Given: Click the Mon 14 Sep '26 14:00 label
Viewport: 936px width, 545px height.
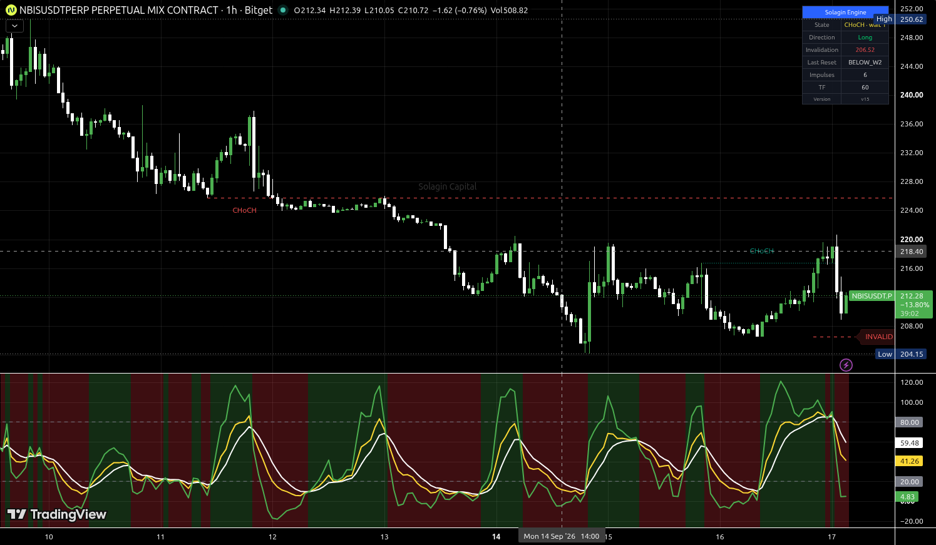Looking at the screenshot, I should 562,536.
